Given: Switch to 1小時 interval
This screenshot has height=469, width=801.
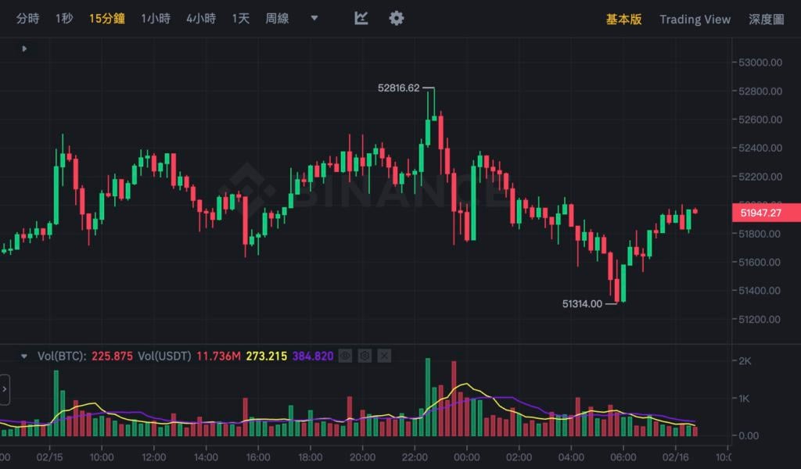Looking at the screenshot, I should click(155, 18).
